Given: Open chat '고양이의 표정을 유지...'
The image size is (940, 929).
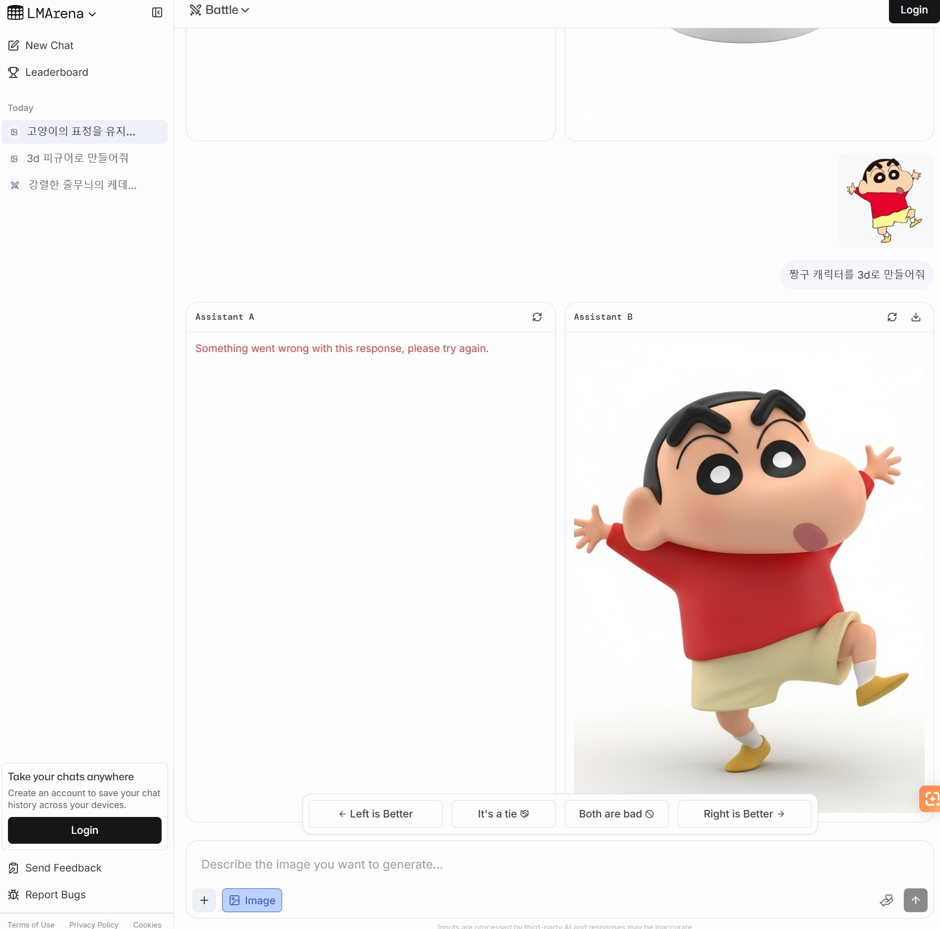Looking at the screenshot, I should [84, 131].
